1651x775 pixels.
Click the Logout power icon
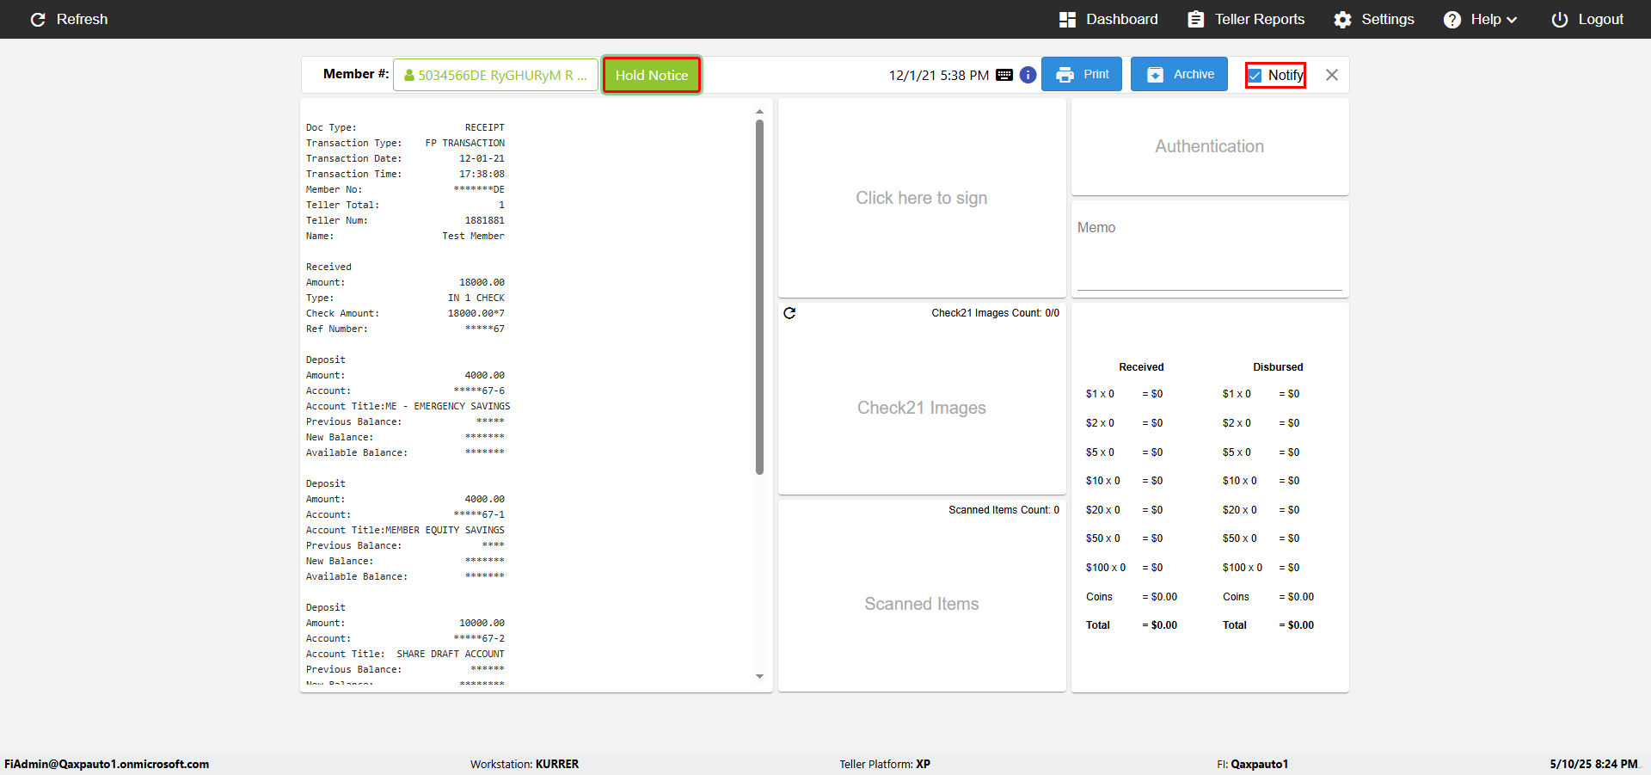(1559, 19)
